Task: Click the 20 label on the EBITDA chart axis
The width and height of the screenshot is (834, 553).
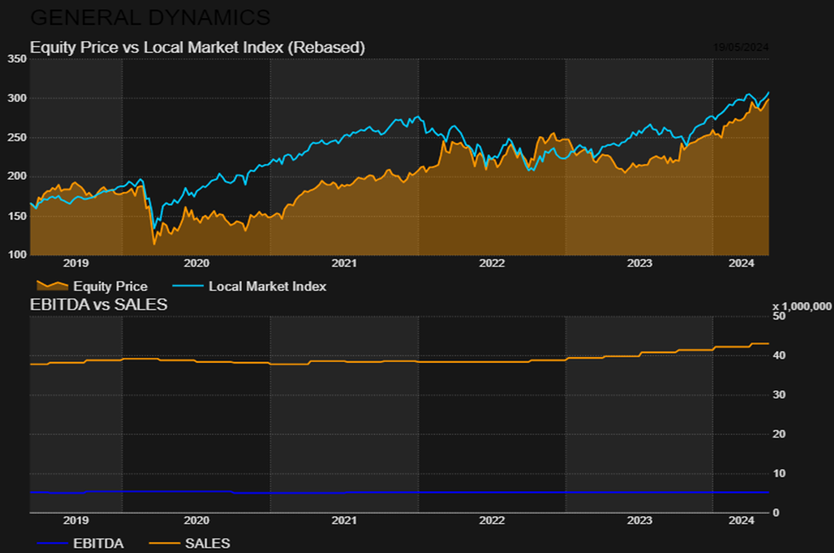Action: (778, 434)
